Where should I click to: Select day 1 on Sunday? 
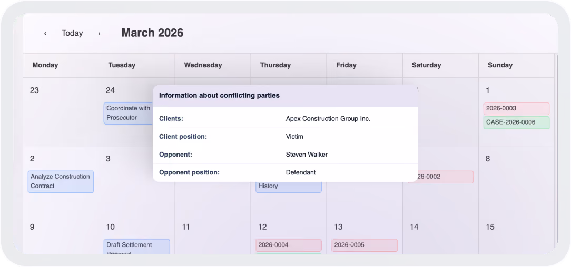click(x=488, y=90)
